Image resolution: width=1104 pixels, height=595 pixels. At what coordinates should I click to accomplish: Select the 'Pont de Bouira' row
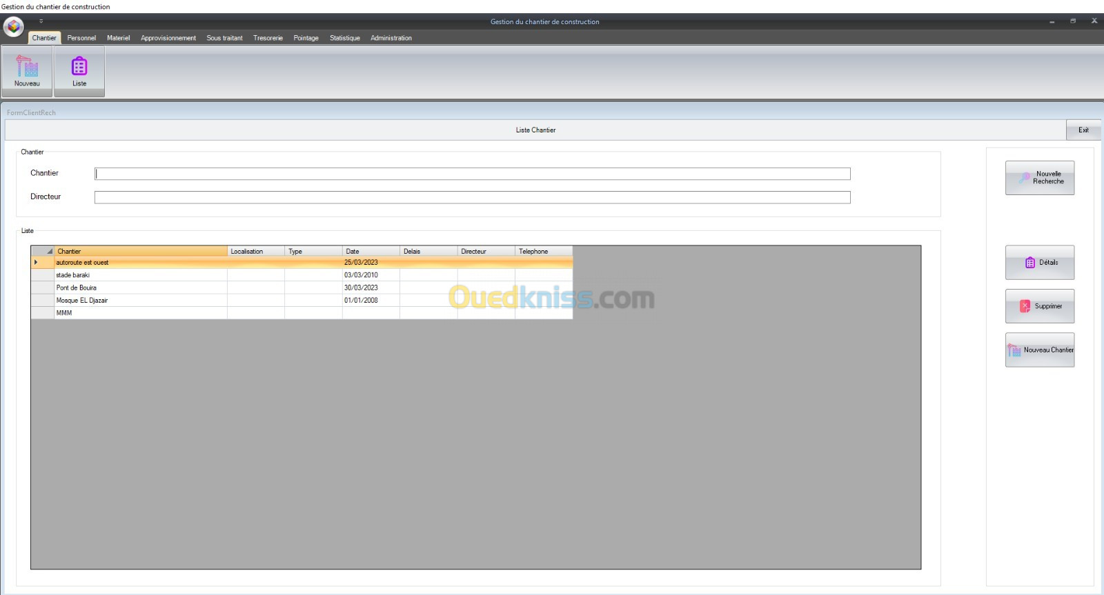pyautogui.click(x=302, y=288)
